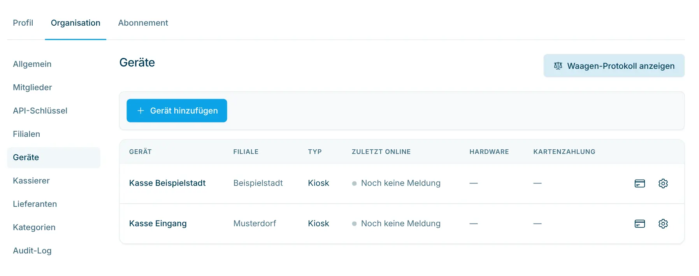Click Noch keine Meldung for Kasse Beispielstadt
The height and width of the screenshot is (276, 699).
[x=400, y=183]
